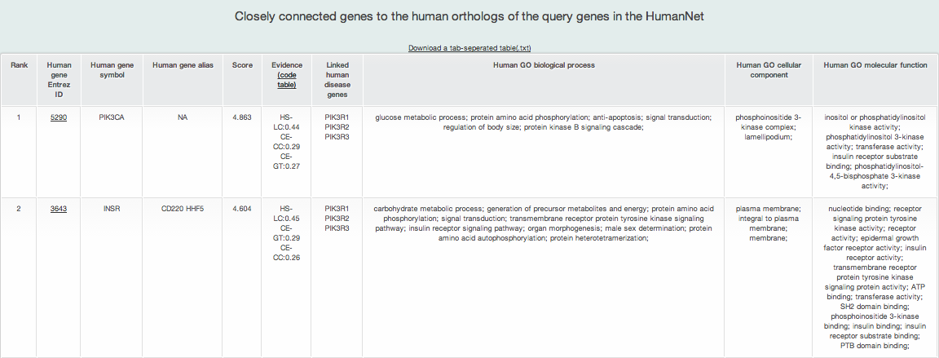
Task: Select the phosphoinositide 3-kinase complex cell
Action: click(769, 127)
